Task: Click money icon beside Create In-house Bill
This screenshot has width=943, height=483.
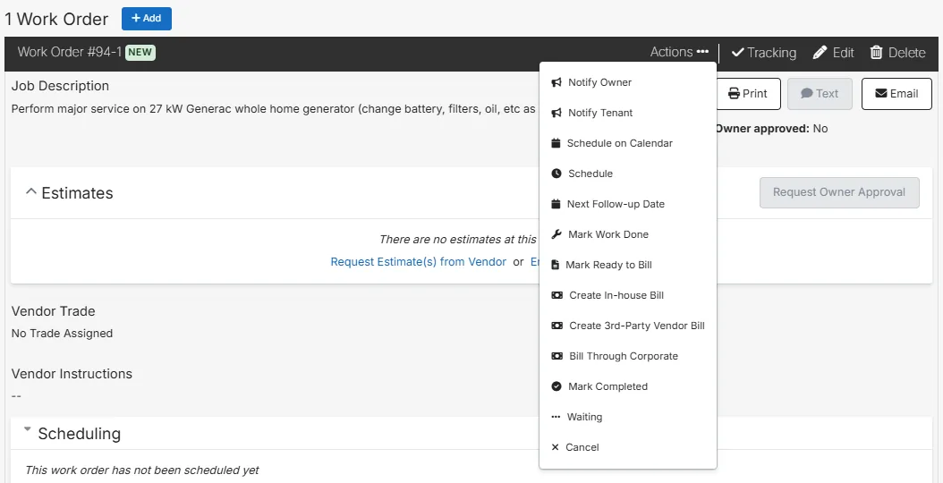Action: click(556, 295)
